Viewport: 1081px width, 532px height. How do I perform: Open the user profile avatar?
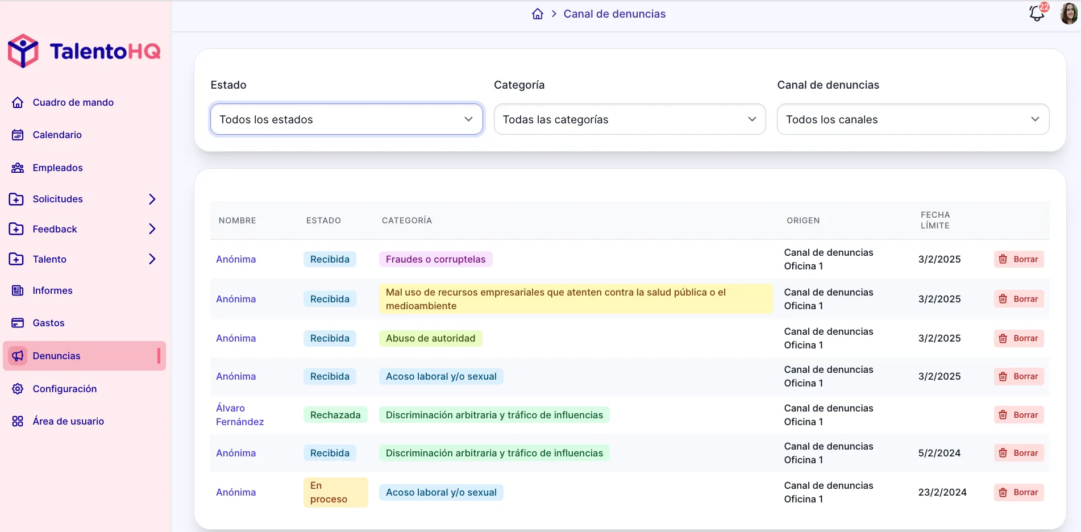[1068, 13]
